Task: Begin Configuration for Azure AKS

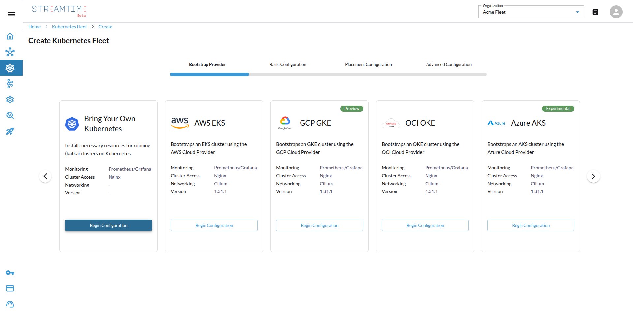Action: pos(531,225)
